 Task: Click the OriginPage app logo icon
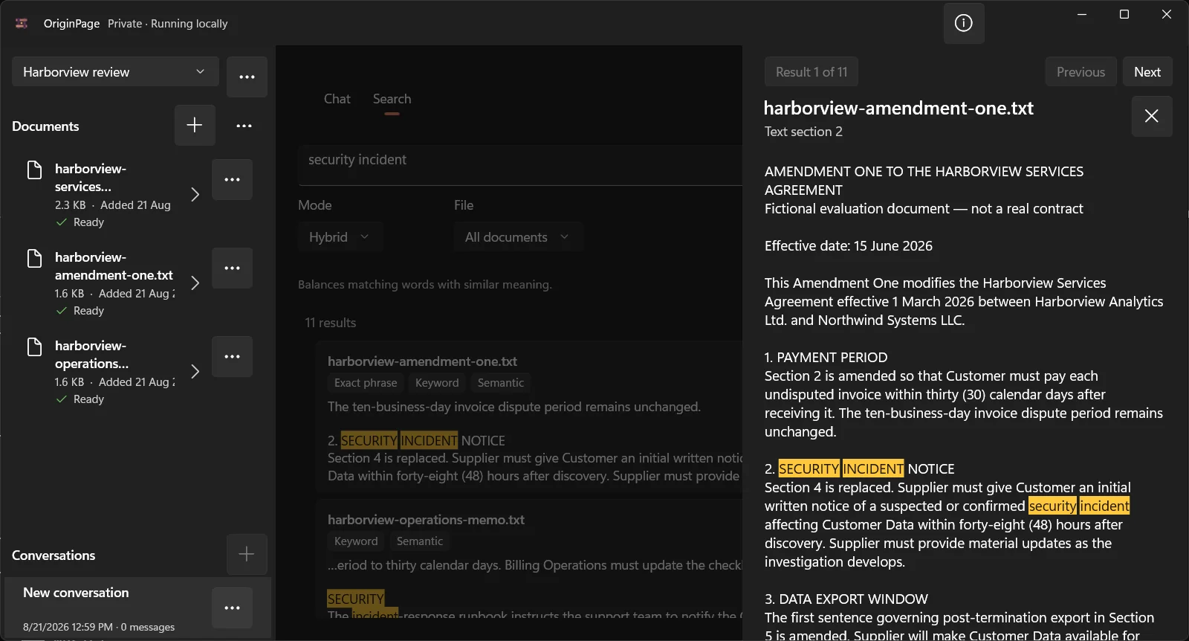click(22, 24)
